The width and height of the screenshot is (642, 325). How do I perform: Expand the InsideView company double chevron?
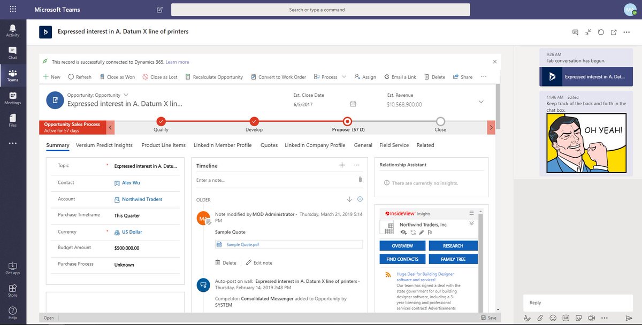pyautogui.click(x=471, y=223)
